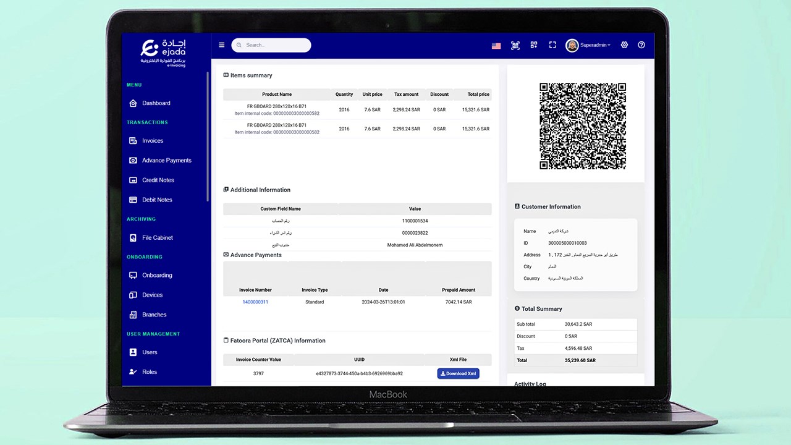Image resolution: width=791 pixels, height=445 pixels.
Task: Toggle the sidebar with hamburger menu
Action: 221,44
